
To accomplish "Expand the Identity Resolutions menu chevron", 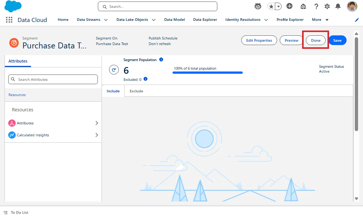I will 266,20.
